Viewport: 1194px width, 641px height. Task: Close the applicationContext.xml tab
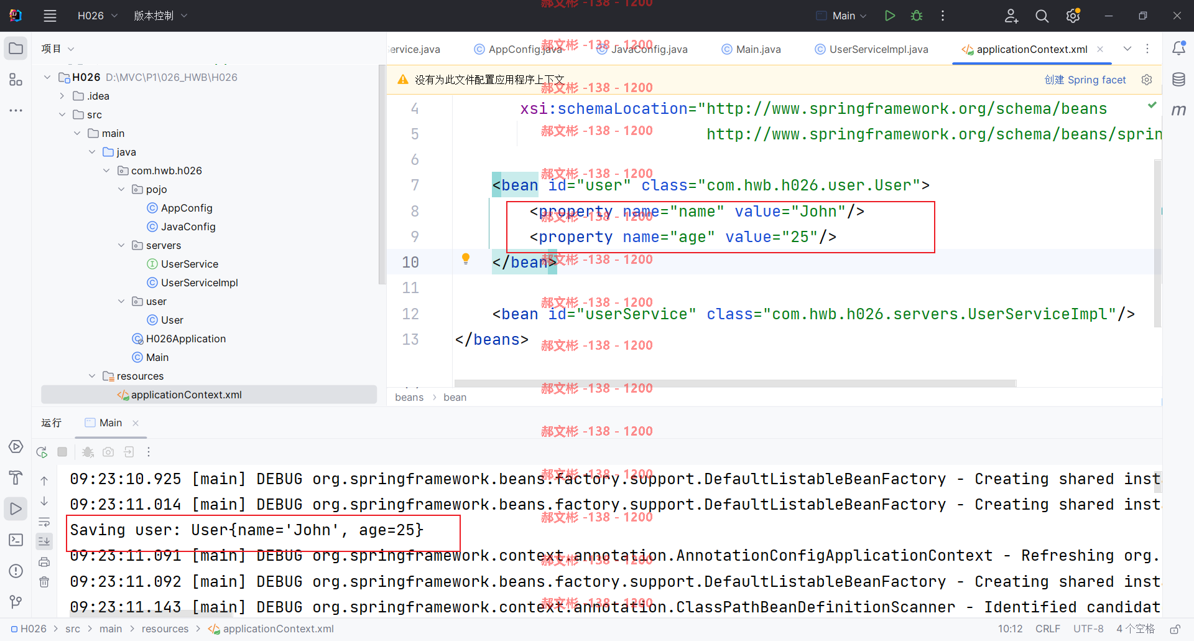click(1100, 49)
